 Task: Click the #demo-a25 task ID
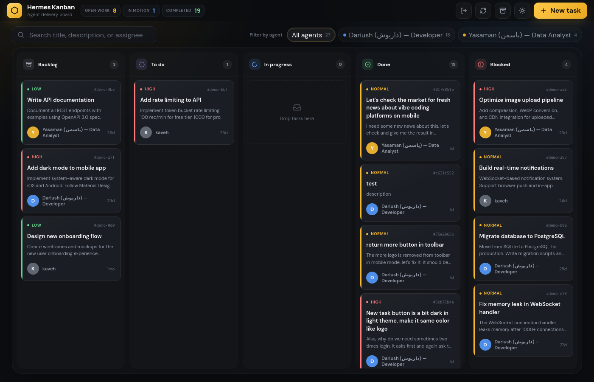pyautogui.click(x=556, y=90)
